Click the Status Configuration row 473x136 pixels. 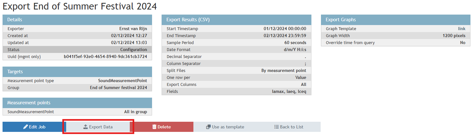click(77, 50)
